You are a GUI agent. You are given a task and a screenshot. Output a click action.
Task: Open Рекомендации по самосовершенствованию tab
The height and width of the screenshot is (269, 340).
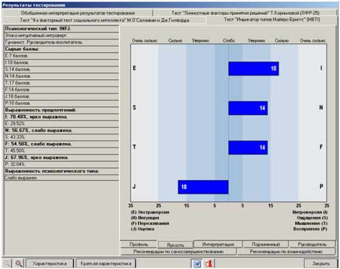click(x=178, y=252)
